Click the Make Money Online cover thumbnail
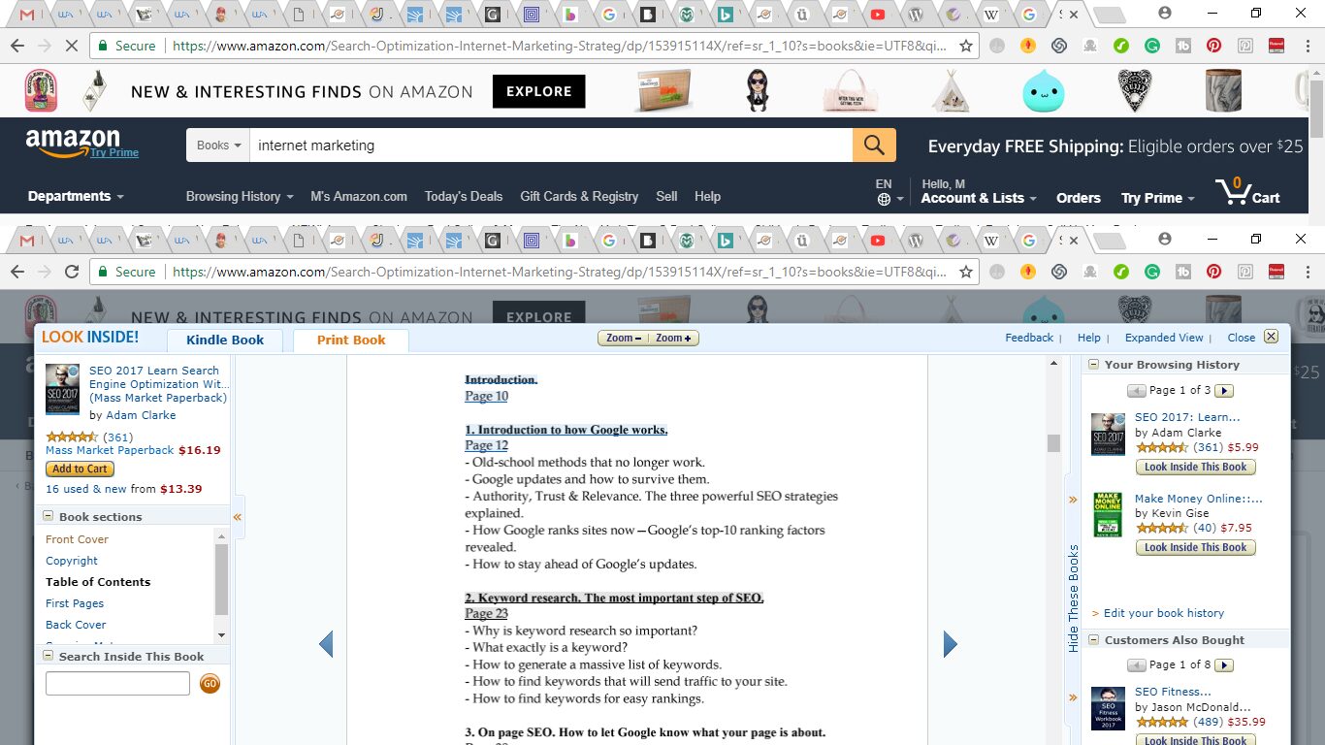1325x745 pixels. click(x=1108, y=515)
